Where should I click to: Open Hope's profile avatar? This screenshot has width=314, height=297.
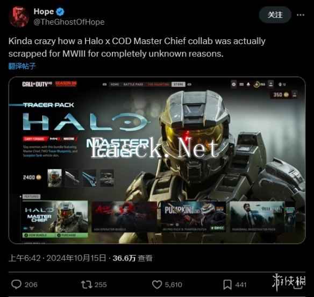click(x=19, y=17)
